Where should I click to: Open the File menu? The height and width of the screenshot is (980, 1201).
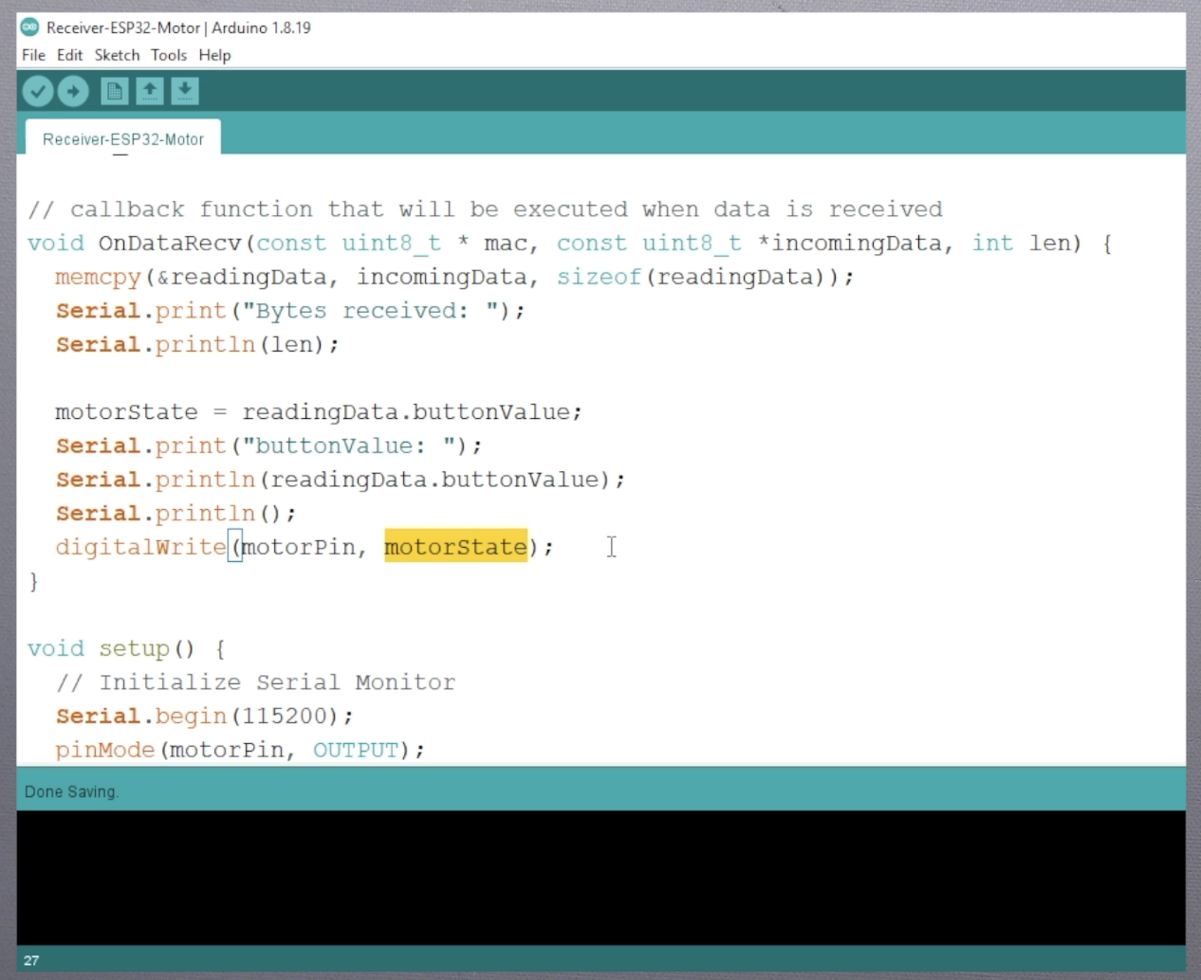(x=33, y=55)
